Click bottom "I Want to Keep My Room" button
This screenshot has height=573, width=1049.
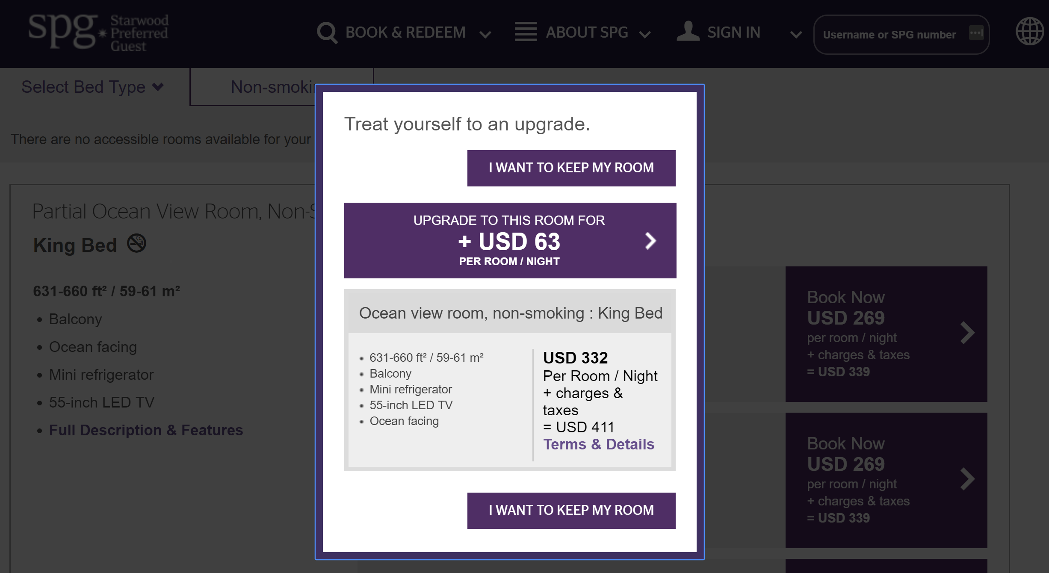[x=571, y=510]
